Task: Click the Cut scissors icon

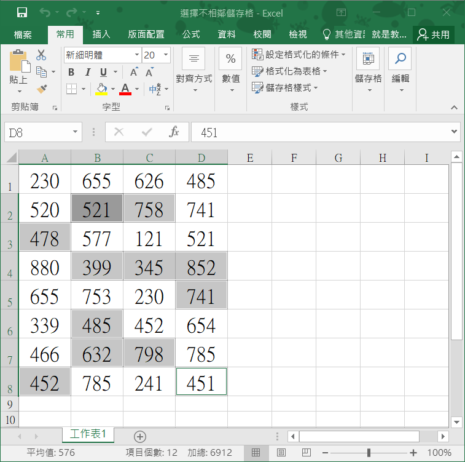Action: (x=42, y=55)
